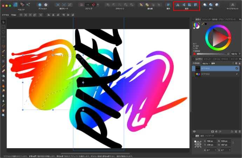Toggle visibility of the rainbow pixel layer
The height and width of the screenshot is (158, 242).
tap(237, 74)
